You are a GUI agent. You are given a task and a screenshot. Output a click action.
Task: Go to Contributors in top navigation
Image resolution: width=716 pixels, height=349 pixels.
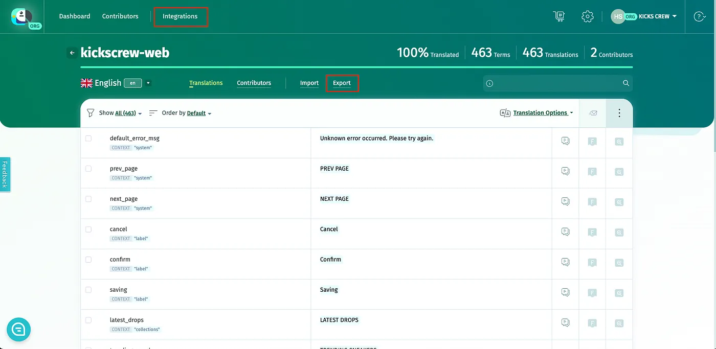(x=120, y=16)
